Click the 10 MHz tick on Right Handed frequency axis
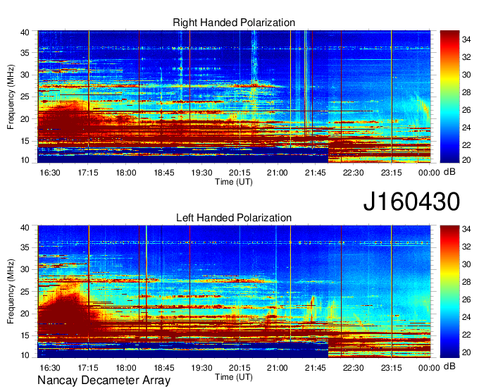Viewport: 479px width, 389px height. [x=25, y=160]
